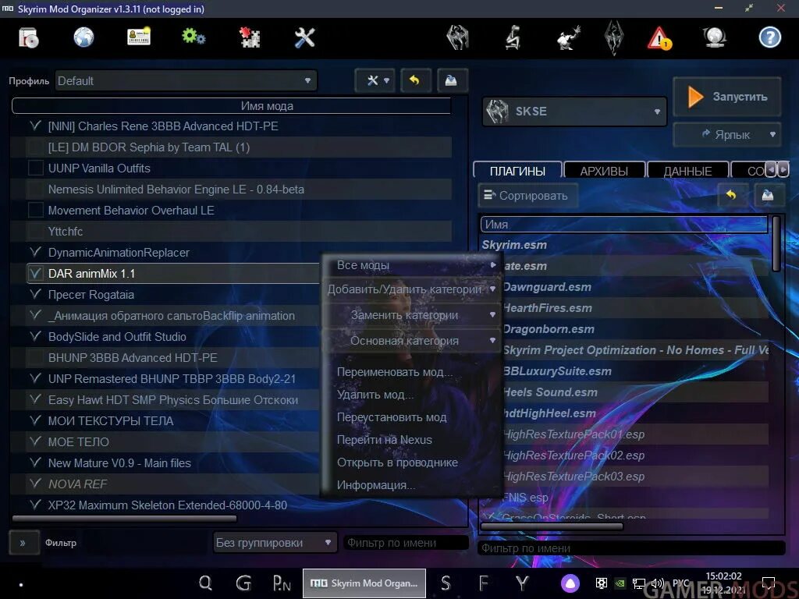This screenshot has width=799, height=599.
Task: Focus the mod list Фильтр по имени field
Action: (406, 543)
